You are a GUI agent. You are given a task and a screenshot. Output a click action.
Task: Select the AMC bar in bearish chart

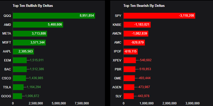(x=134, y=42)
